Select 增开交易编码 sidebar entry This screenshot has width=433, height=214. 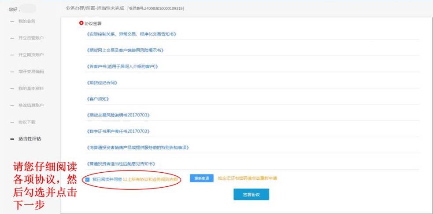click(x=31, y=72)
